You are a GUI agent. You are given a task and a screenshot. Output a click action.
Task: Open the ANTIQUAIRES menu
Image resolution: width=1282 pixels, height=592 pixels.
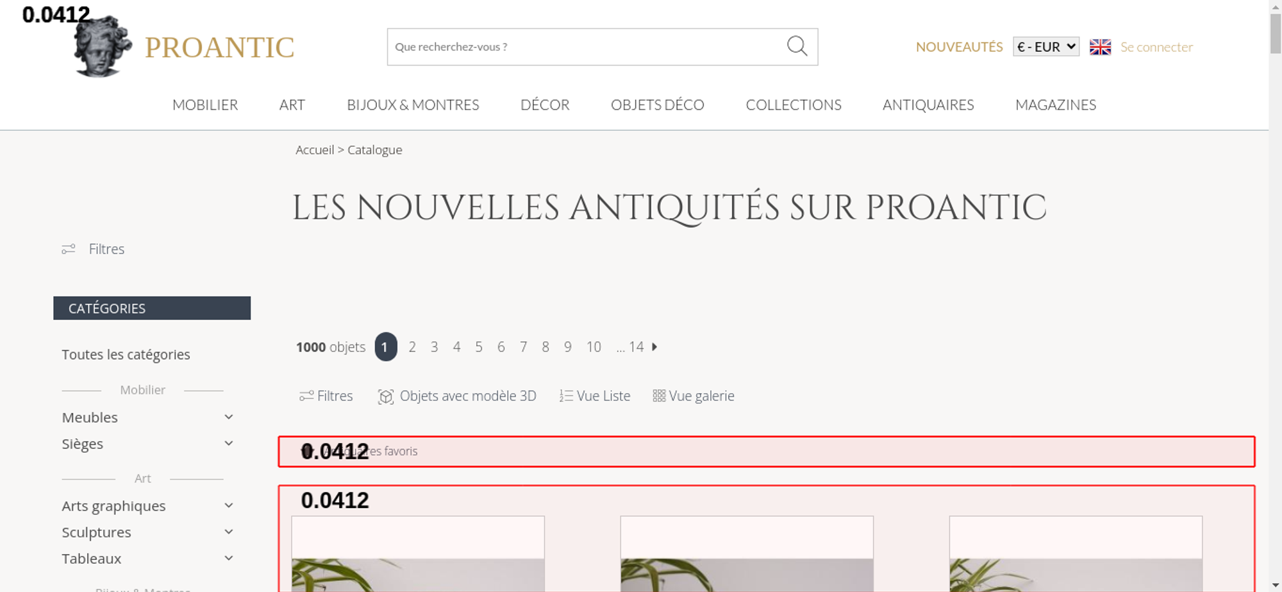[x=928, y=105]
